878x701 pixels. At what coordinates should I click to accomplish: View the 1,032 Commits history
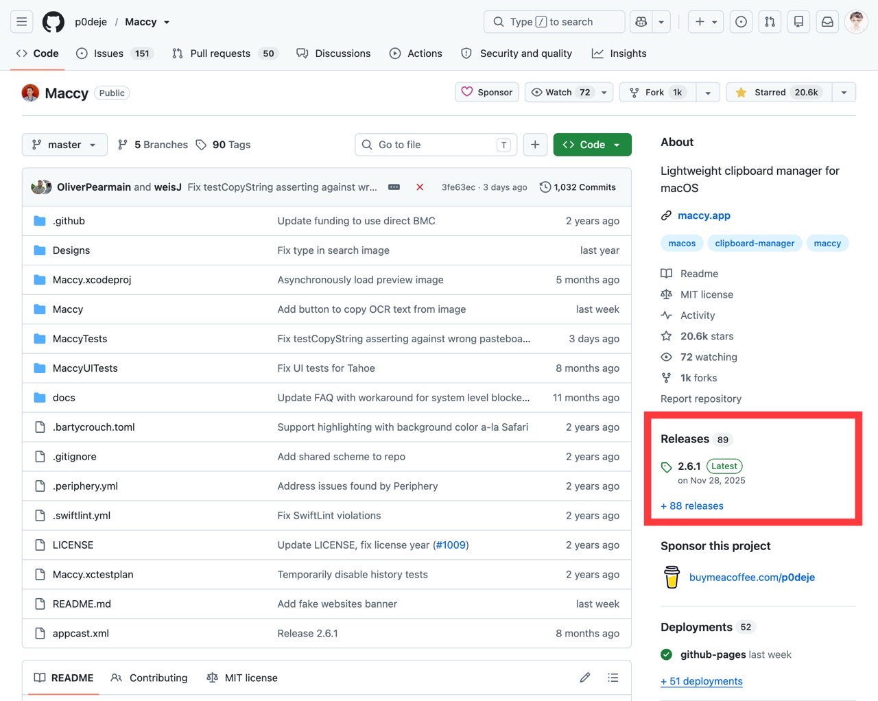pos(578,187)
